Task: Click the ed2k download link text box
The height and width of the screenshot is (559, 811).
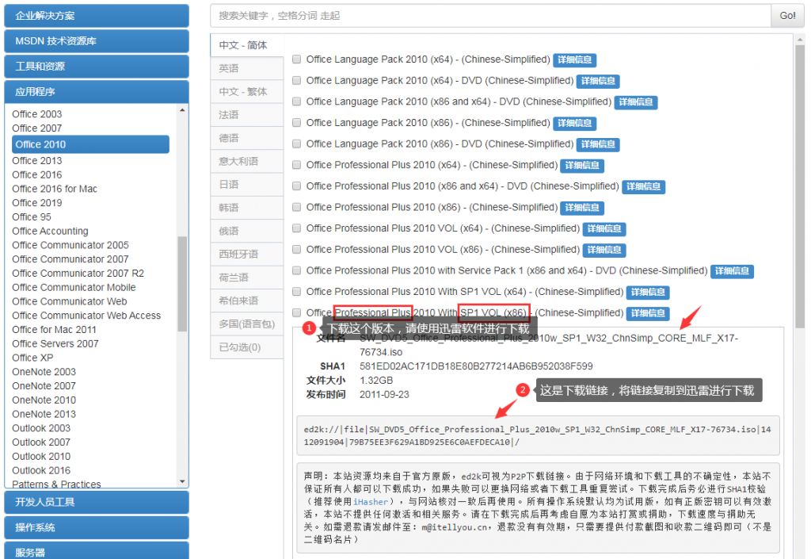Action: pyautogui.click(x=538, y=436)
